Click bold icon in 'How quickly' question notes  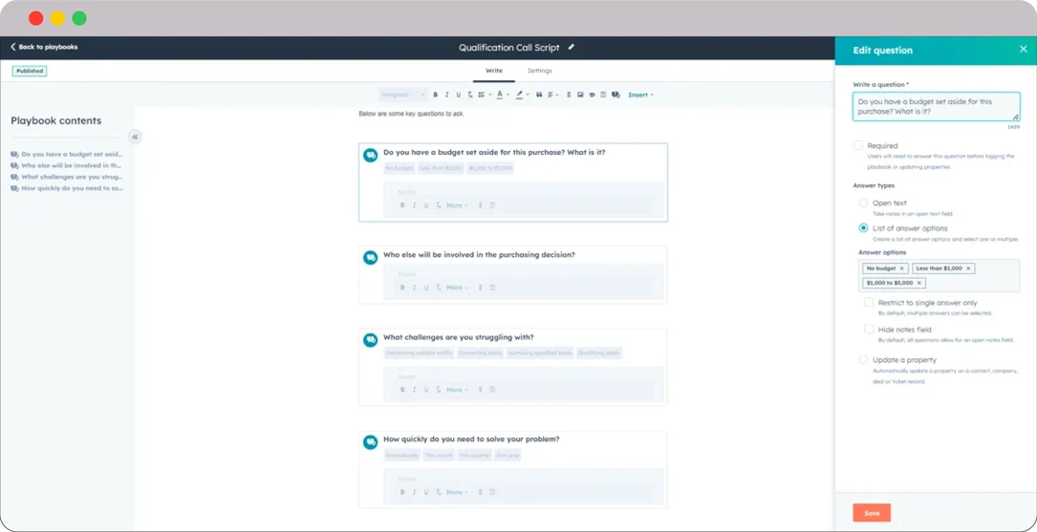[x=402, y=492]
